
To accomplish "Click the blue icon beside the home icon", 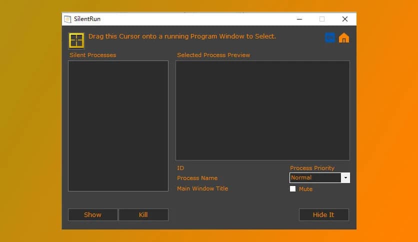I will point(330,37).
